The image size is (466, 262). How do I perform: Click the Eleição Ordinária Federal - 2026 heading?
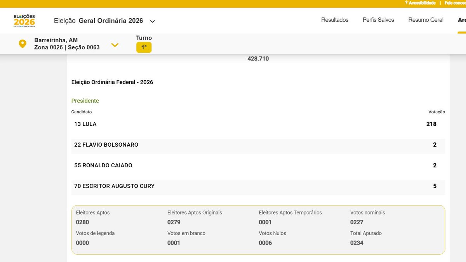coord(112,82)
